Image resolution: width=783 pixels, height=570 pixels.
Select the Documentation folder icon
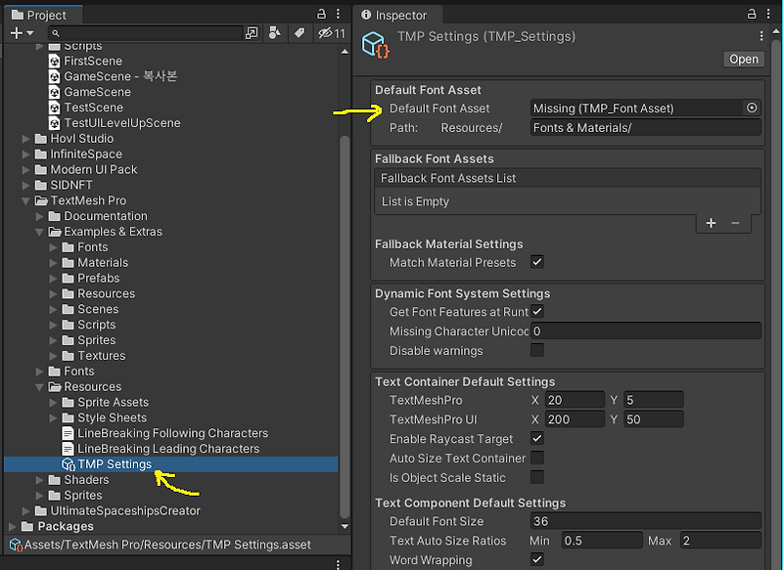(55, 216)
